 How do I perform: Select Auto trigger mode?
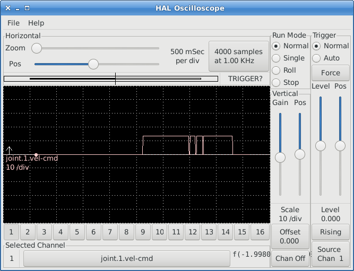[x=326, y=58]
